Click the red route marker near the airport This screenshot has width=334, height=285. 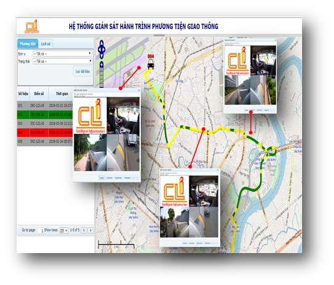pos(139,68)
